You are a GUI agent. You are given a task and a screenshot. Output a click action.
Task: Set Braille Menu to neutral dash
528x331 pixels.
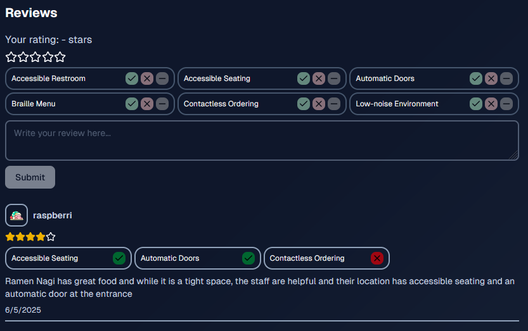(x=162, y=104)
